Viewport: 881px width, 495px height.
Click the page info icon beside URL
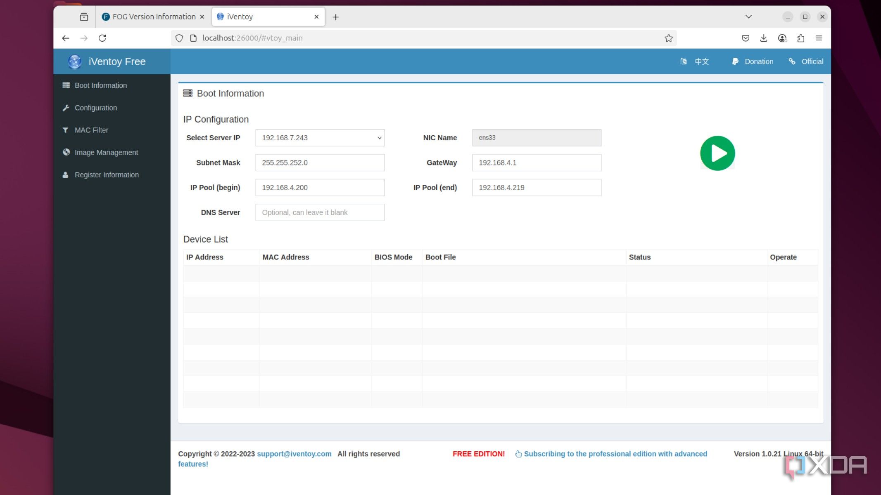193,38
